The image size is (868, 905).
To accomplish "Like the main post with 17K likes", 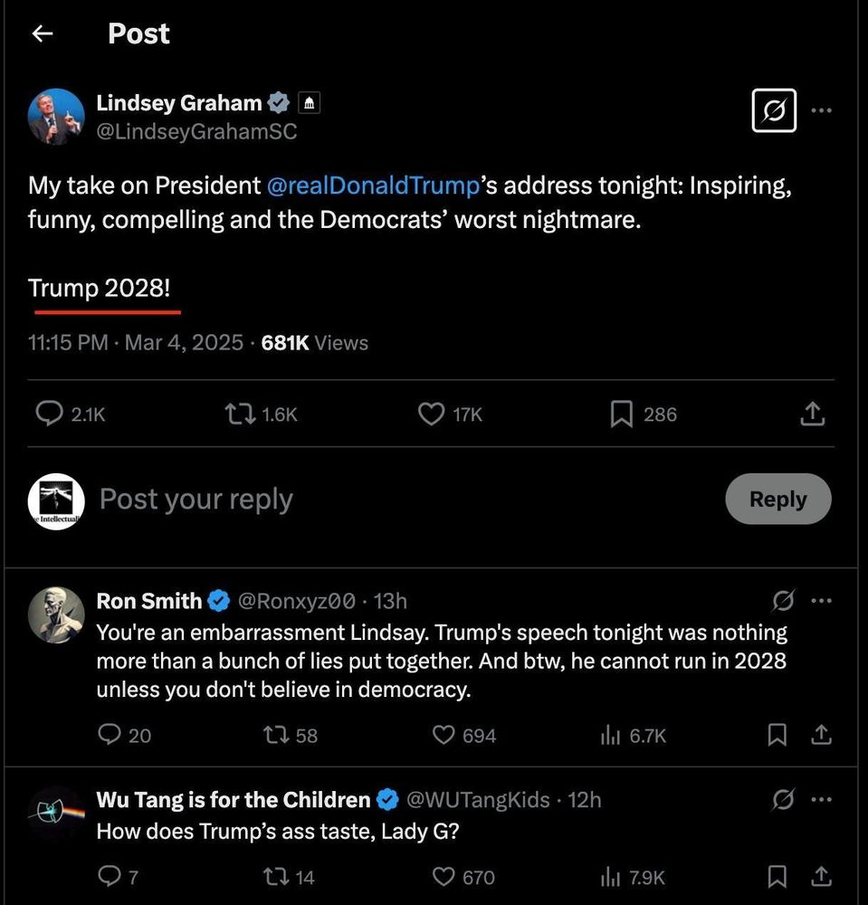I will pyautogui.click(x=450, y=414).
